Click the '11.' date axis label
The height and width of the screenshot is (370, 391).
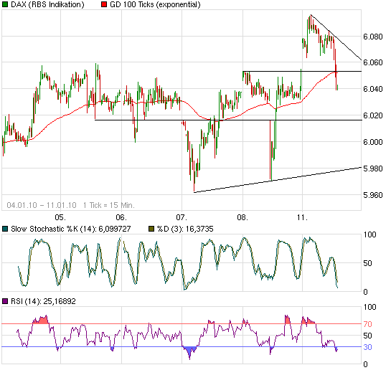[302, 217]
